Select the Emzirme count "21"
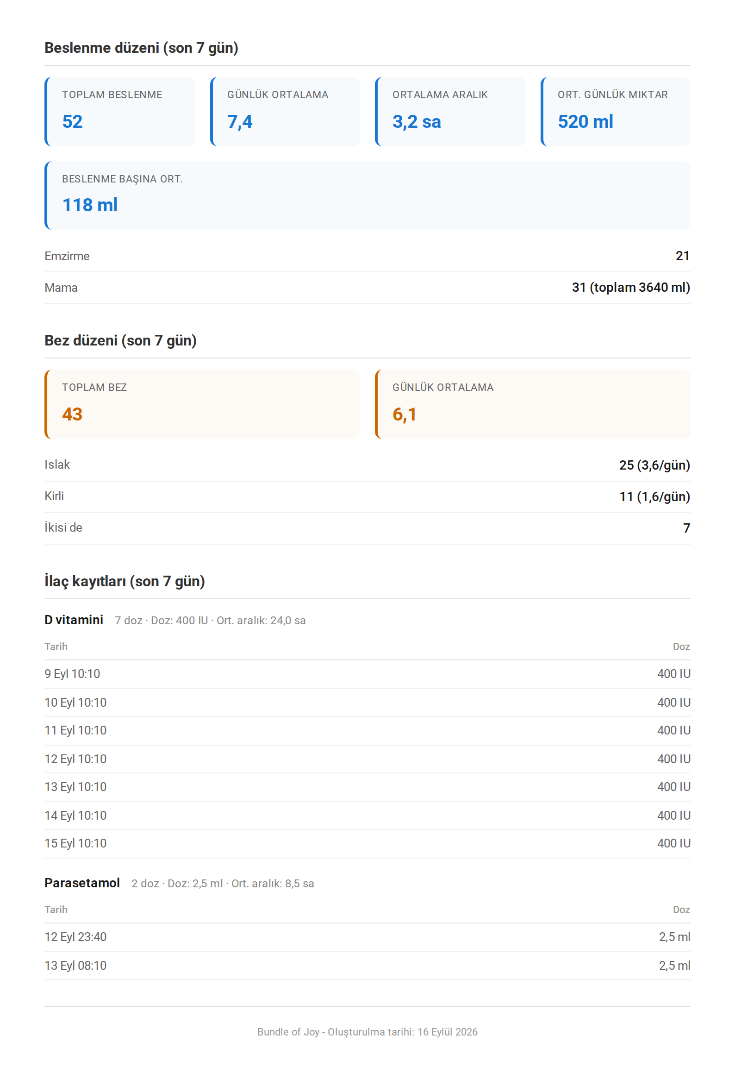Viewport: 735px width, 1067px height. pyautogui.click(x=683, y=256)
